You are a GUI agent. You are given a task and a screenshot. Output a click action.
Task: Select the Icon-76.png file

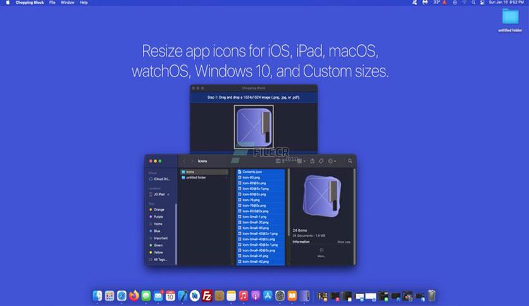(x=261, y=200)
